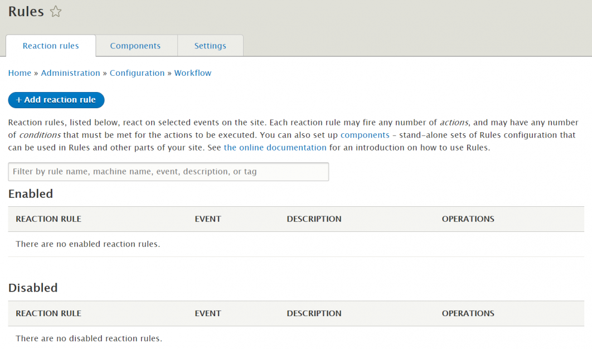Open the online documentation link
The height and width of the screenshot is (349, 592).
[x=275, y=147]
